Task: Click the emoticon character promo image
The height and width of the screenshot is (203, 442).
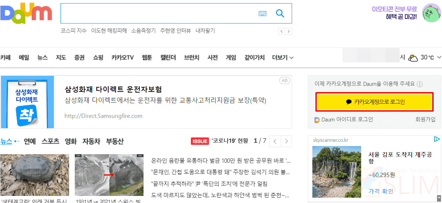Action: point(431,13)
